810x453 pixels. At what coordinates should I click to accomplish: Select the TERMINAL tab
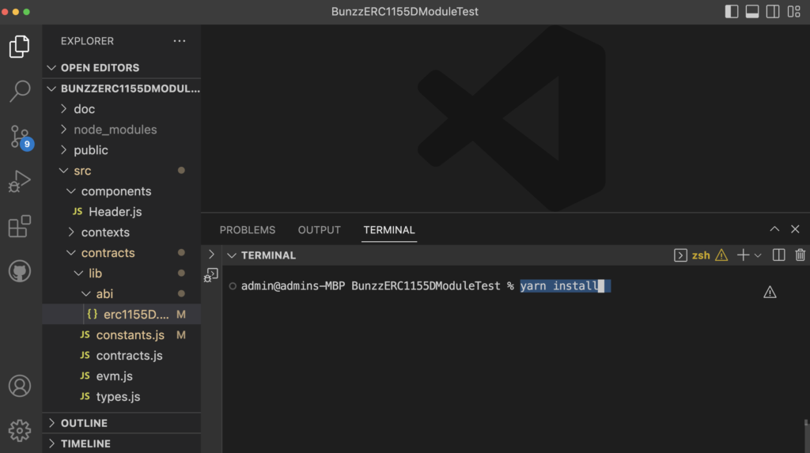pos(389,230)
